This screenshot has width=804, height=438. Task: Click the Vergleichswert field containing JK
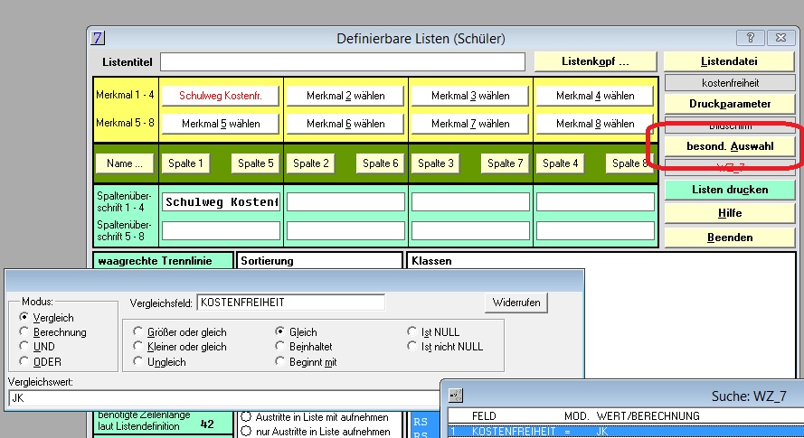point(224,398)
